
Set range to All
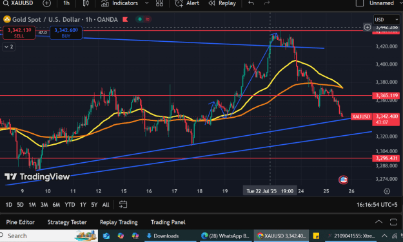[x=106, y=205]
